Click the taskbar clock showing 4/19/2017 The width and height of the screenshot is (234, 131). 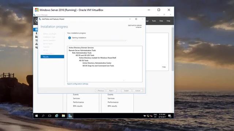[162, 116]
